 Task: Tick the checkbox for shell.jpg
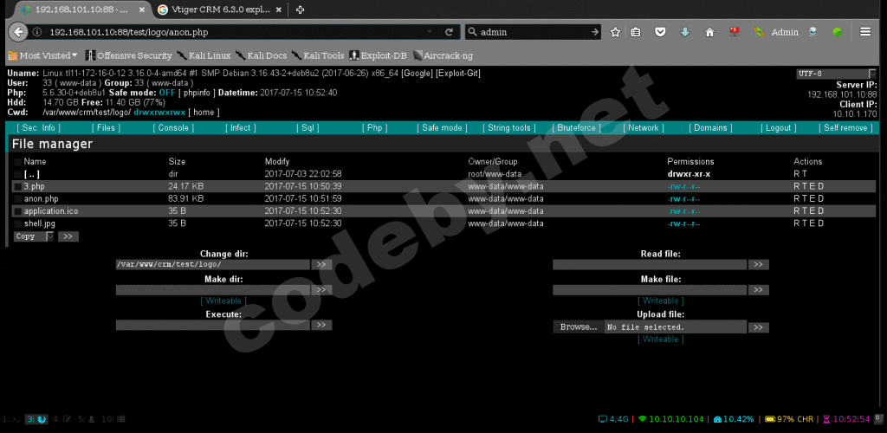coord(17,223)
